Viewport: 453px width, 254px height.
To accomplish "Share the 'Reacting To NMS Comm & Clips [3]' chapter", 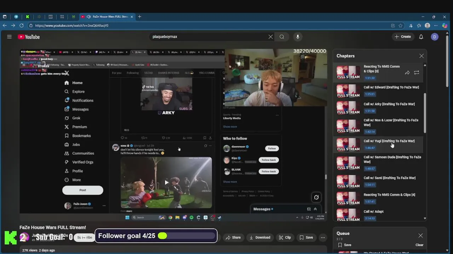I will [x=407, y=73].
